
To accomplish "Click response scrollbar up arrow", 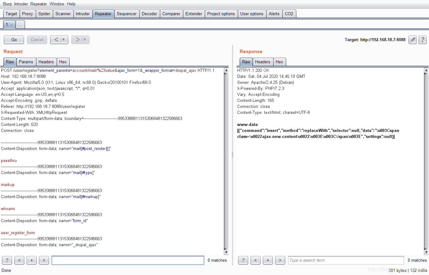I will [426, 70].
